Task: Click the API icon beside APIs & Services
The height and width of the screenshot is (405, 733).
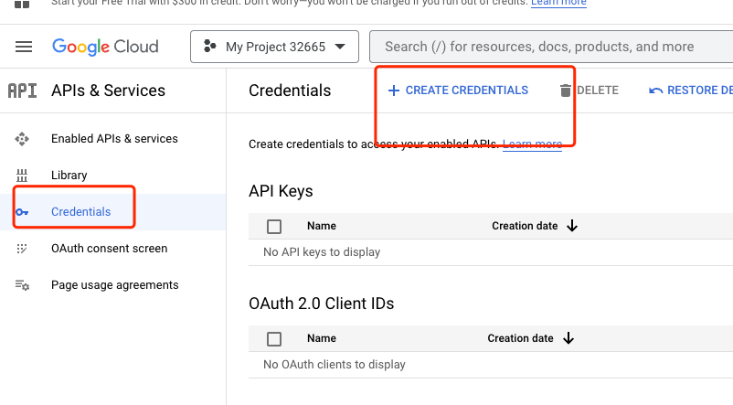Action: click(x=22, y=91)
